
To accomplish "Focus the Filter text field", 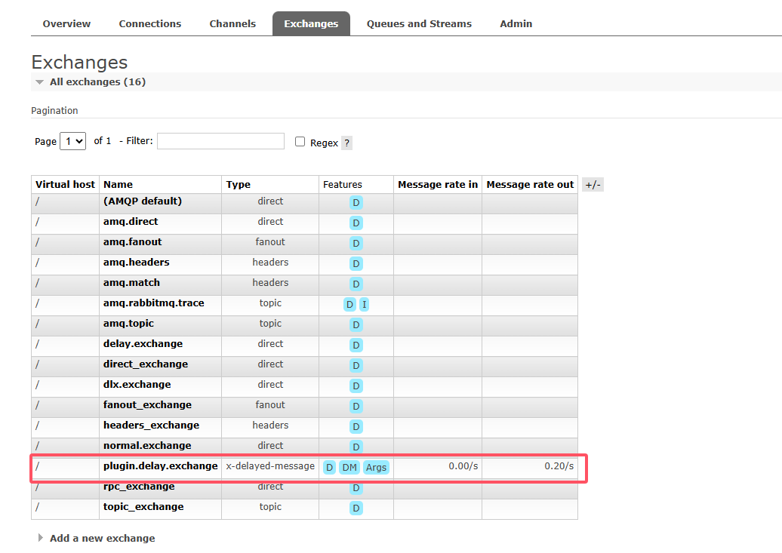I will (220, 141).
